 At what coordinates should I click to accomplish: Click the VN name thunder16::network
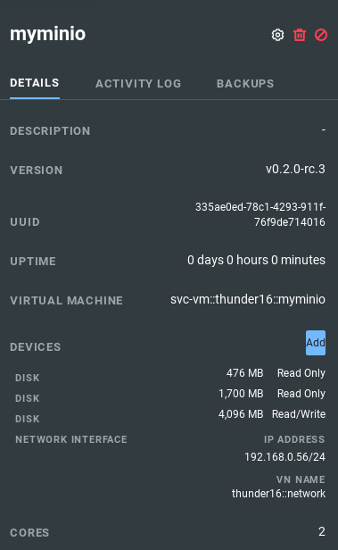pyautogui.click(x=278, y=494)
